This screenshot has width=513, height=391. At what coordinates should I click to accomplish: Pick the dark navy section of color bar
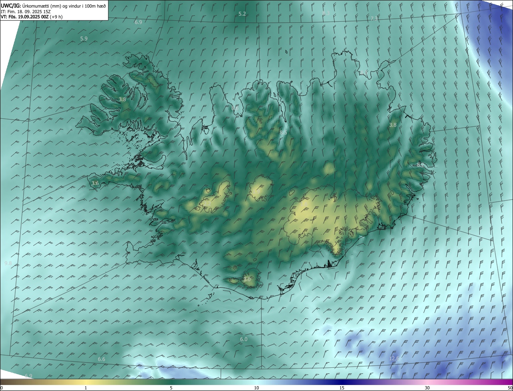[342, 382]
